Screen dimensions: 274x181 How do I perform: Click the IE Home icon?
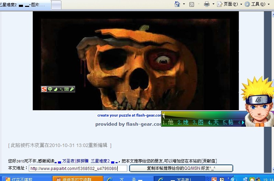click(x=177, y=4)
